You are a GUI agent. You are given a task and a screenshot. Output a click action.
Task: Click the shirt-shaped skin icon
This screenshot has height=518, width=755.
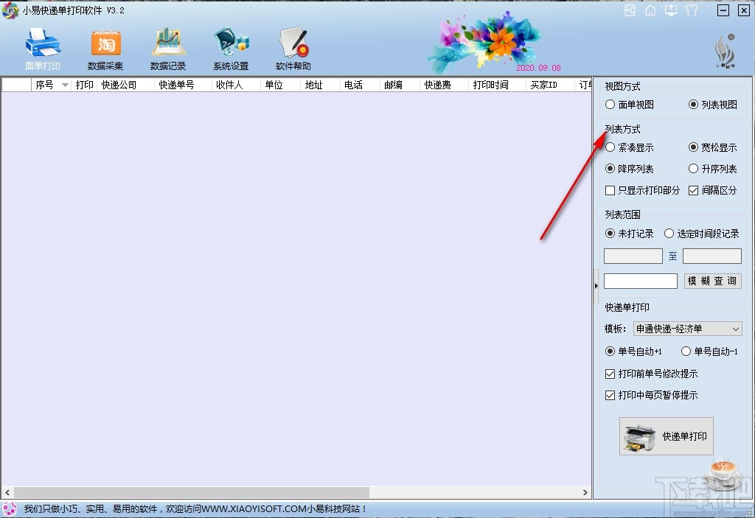[692, 10]
